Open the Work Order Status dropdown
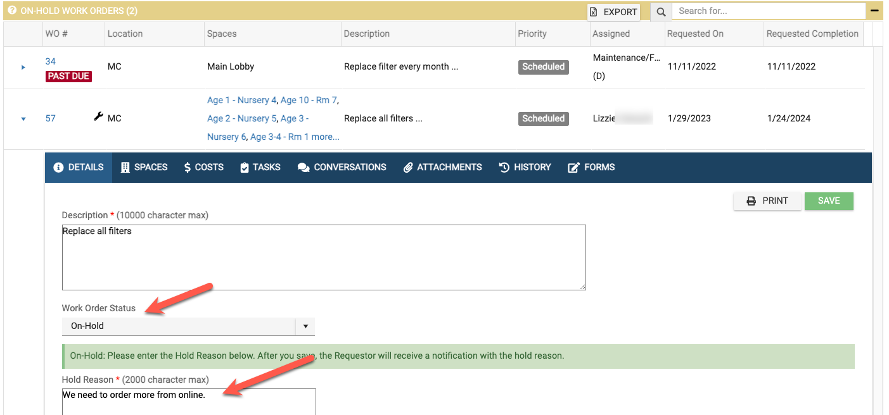Viewport: 889px width, 415px height. tap(188, 326)
